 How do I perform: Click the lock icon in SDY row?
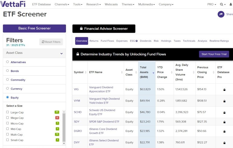[x=224, y=122]
